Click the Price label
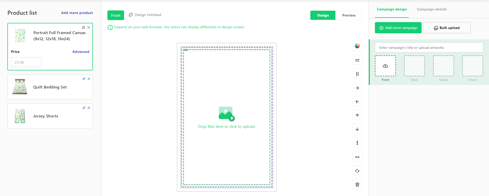 pyautogui.click(x=15, y=52)
